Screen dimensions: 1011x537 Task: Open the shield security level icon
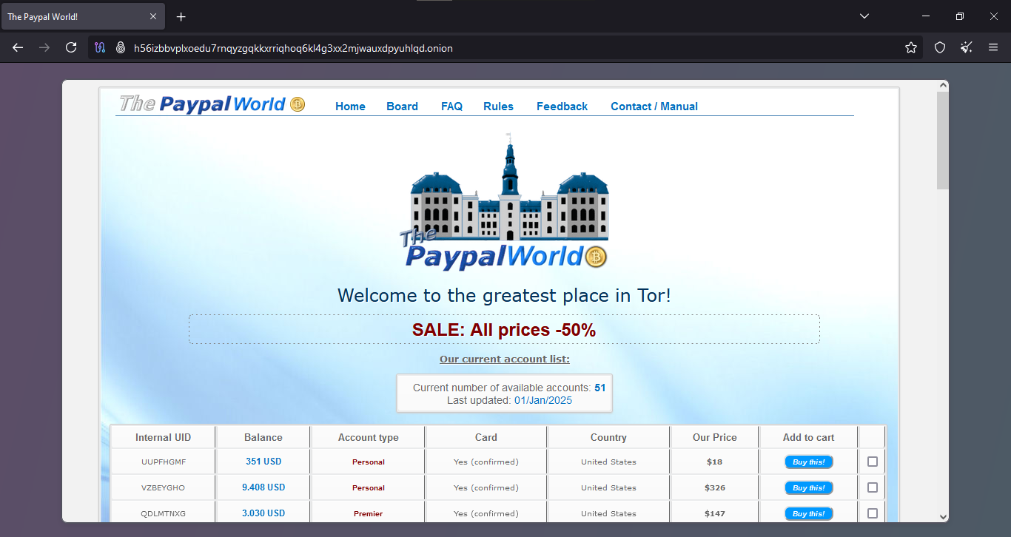tap(940, 47)
